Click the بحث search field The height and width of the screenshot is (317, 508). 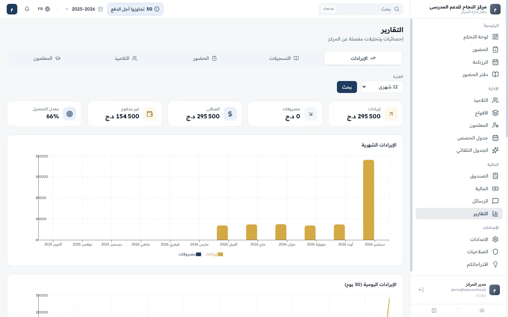tap(361, 9)
